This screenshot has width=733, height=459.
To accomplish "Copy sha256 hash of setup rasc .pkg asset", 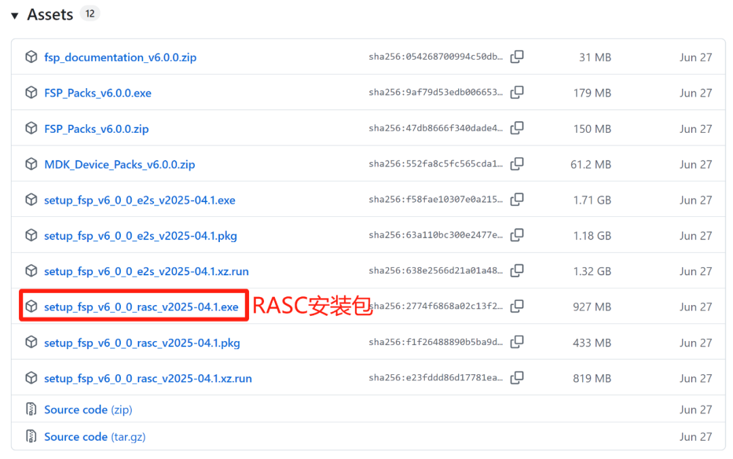I will pyautogui.click(x=517, y=342).
